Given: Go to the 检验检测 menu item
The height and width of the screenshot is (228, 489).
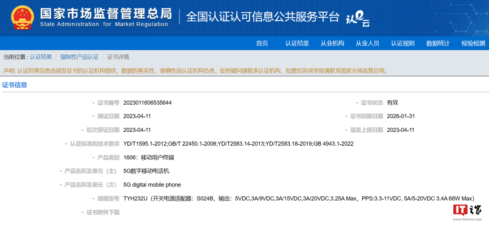Looking at the screenshot, I should tap(473, 43).
